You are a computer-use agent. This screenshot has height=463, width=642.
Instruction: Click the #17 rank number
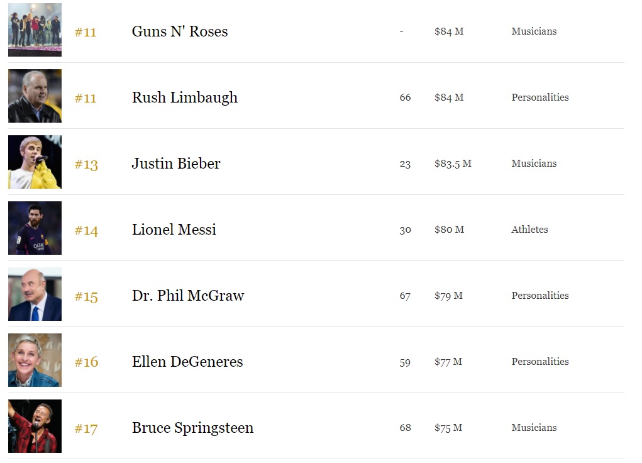point(86,428)
